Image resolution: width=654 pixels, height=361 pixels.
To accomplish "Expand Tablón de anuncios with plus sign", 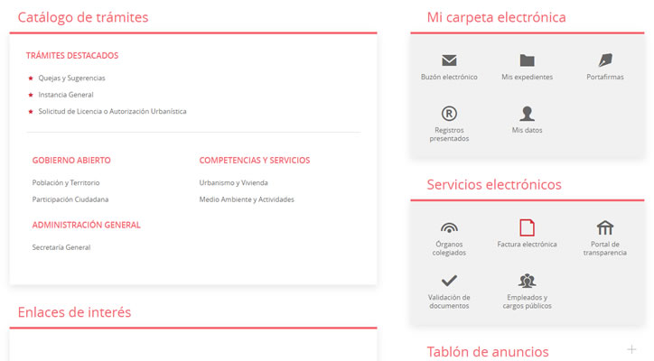I will point(631,348).
